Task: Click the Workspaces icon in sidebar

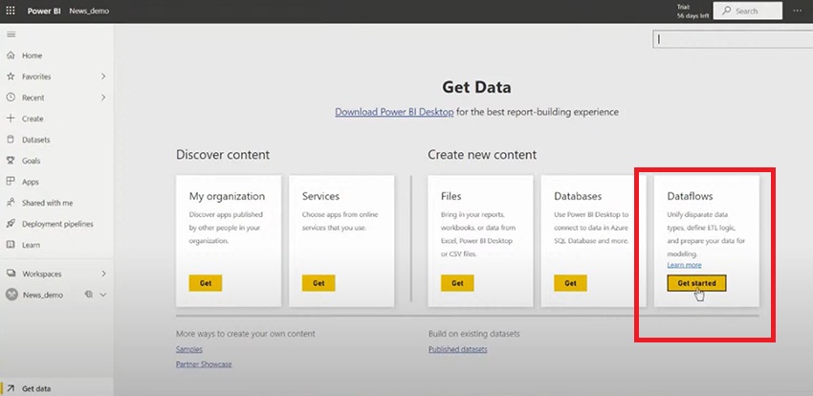Action: coord(11,274)
